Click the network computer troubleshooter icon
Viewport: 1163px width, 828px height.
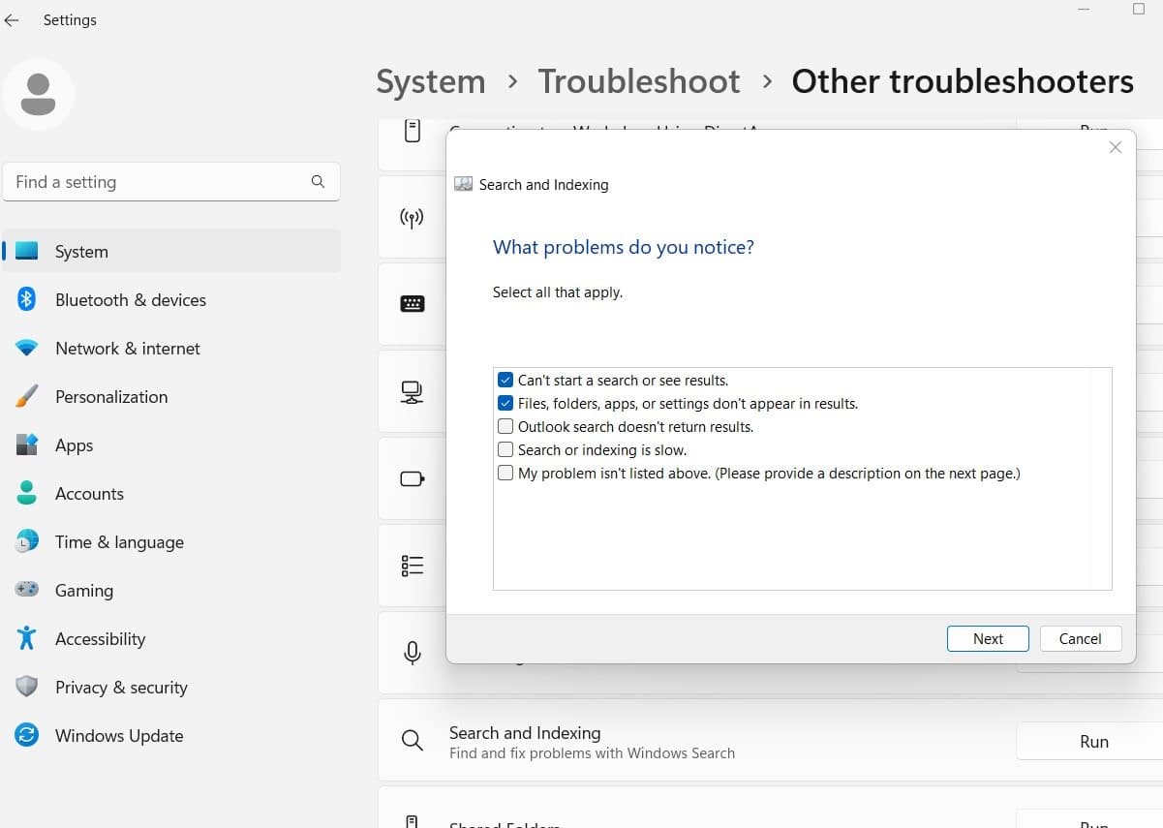[x=413, y=392]
